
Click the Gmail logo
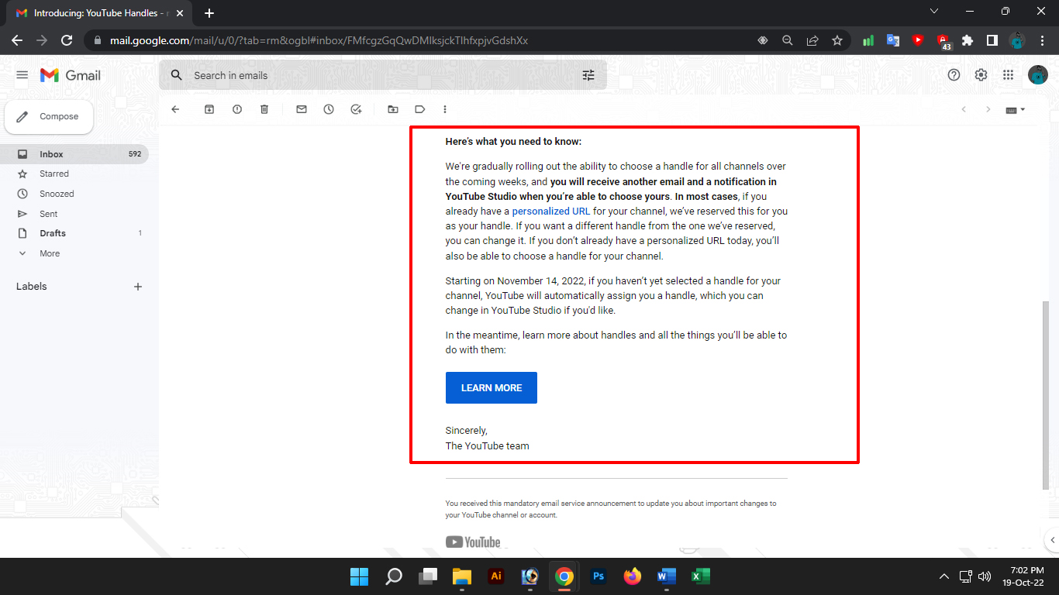point(71,75)
